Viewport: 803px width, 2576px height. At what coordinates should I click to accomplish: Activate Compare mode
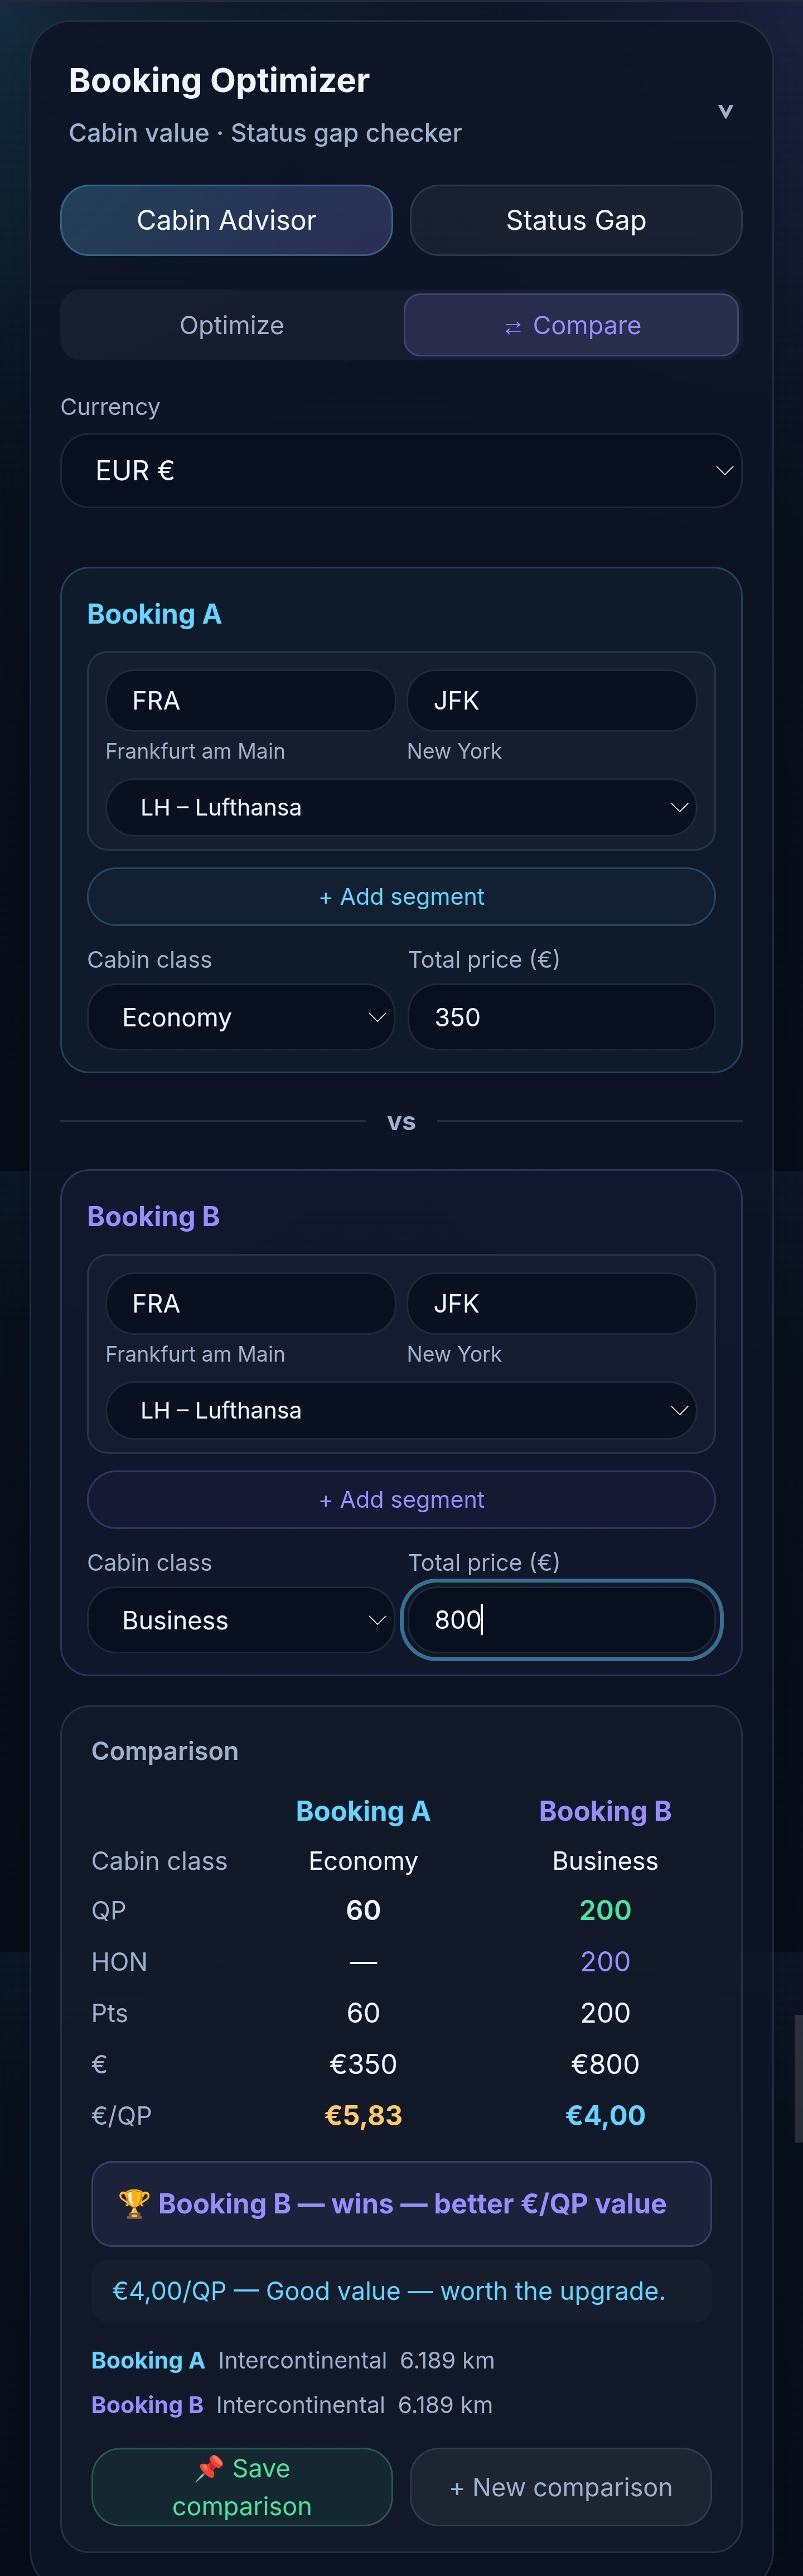coord(570,325)
